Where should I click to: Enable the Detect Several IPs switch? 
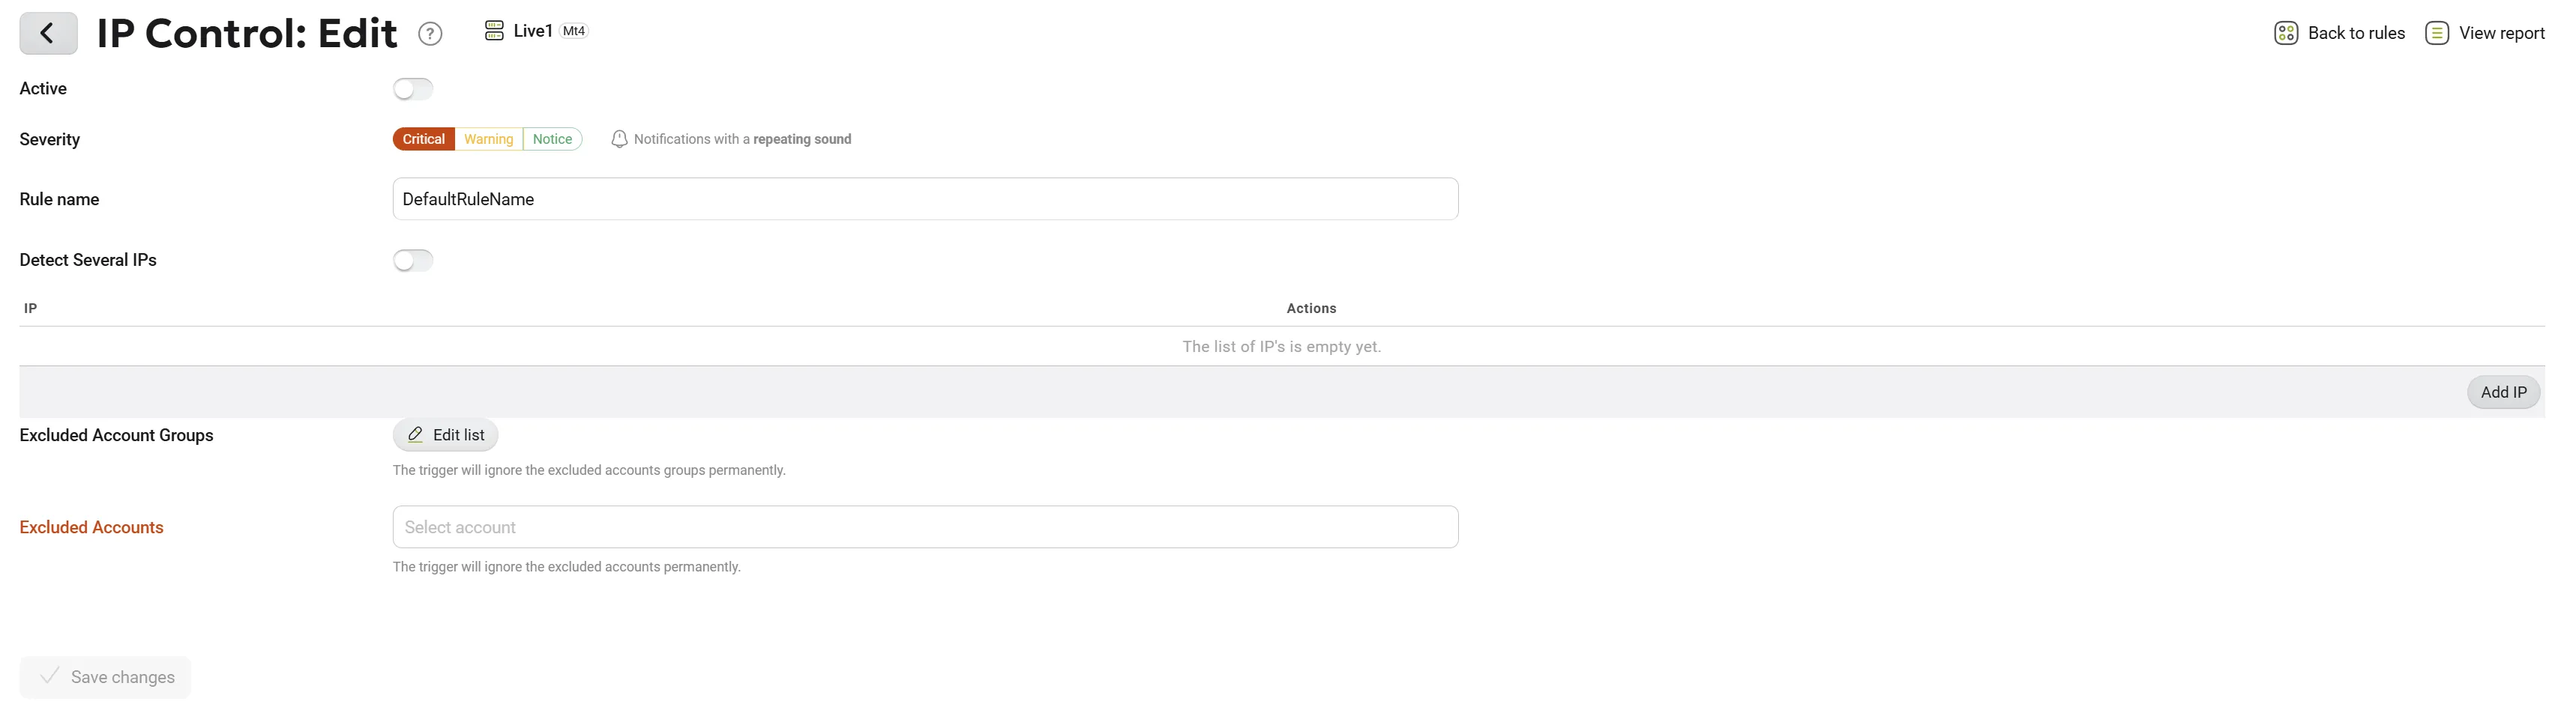(x=413, y=261)
